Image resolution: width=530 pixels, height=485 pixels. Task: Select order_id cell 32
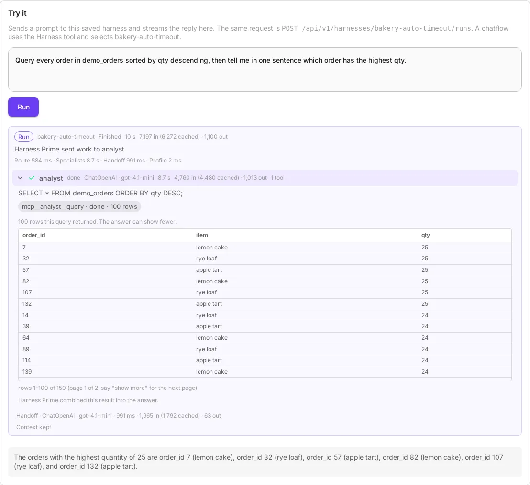pos(26,259)
